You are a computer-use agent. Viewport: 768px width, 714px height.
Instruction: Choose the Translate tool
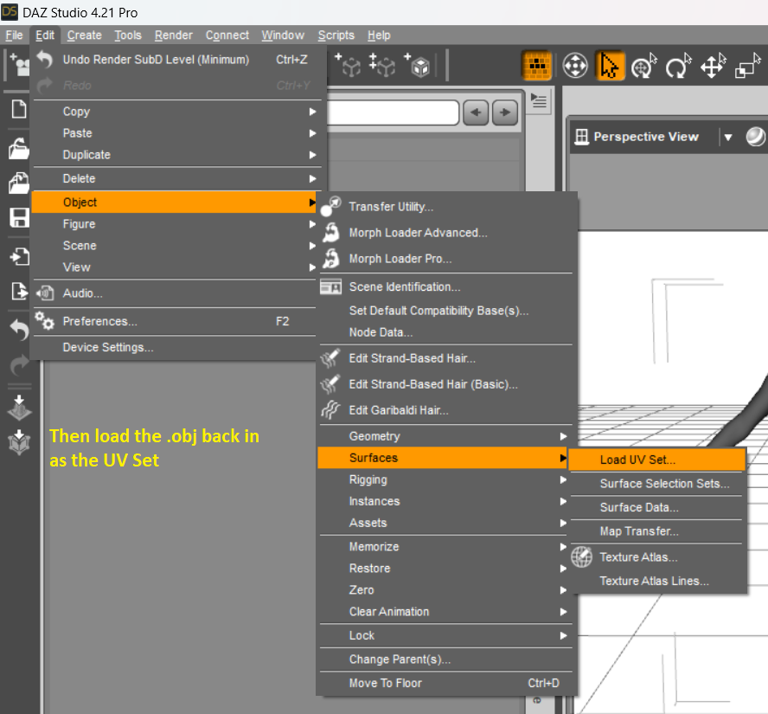(x=713, y=66)
